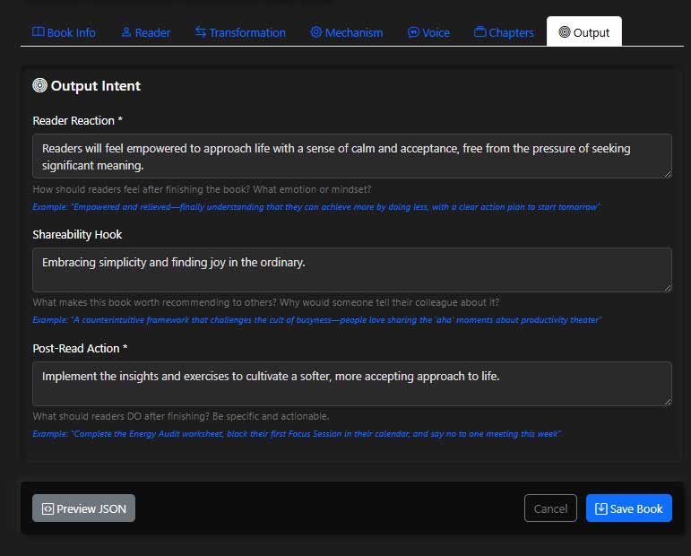The width and height of the screenshot is (691, 556).
Task: Select the Voice tab
Action: [x=428, y=32]
